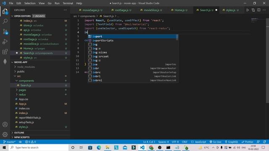Select the imbr importBrowserRouter snippet
This screenshot has width=269, height=151.
coord(132,68)
